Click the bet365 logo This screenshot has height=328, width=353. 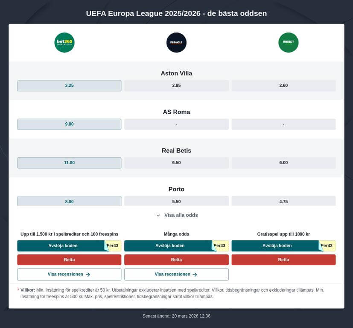[x=64, y=42]
